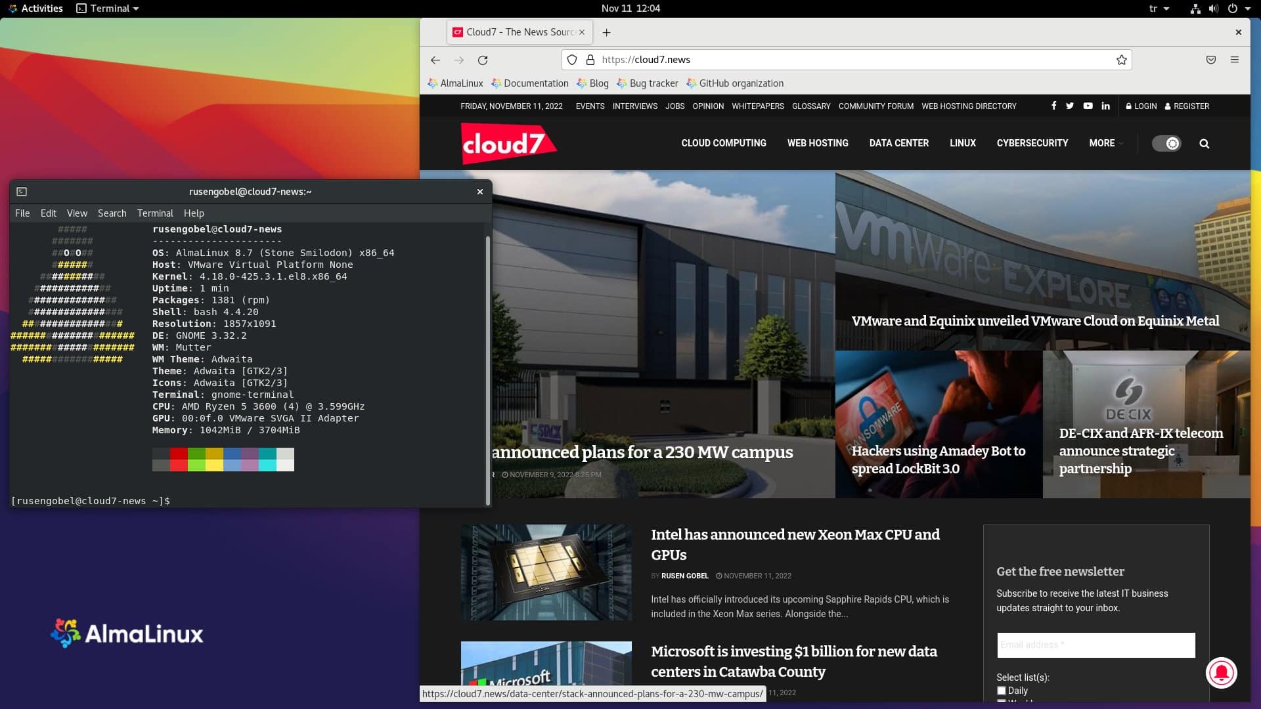The image size is (1261, 709).
Task: Select the CYBERSECURITY navigation menu item
Action: [x=1032, y=143]
